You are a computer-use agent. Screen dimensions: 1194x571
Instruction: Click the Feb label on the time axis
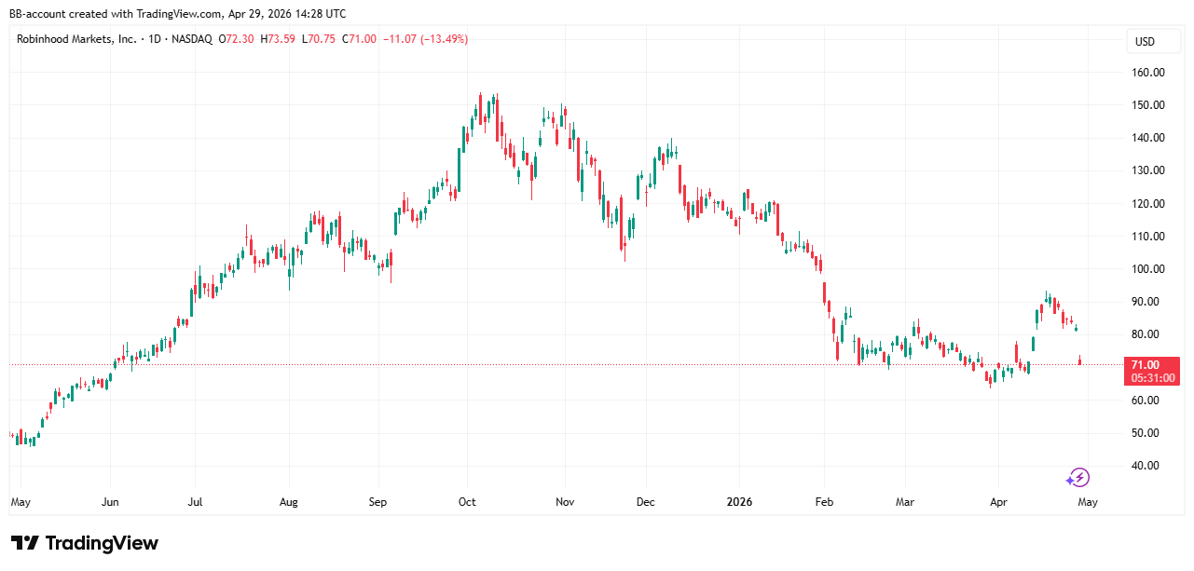point(825,502)
